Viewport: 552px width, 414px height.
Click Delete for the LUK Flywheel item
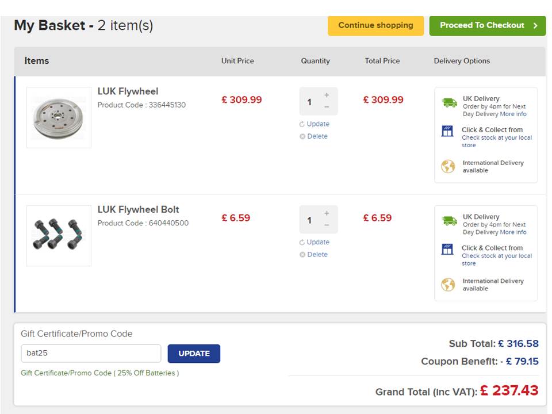[317, 136]
